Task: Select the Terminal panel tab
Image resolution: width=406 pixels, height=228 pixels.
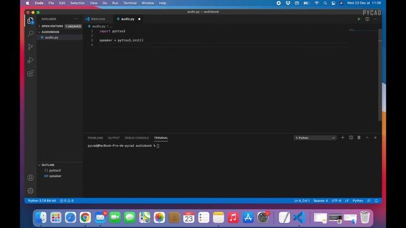Action: click(160, 138)
